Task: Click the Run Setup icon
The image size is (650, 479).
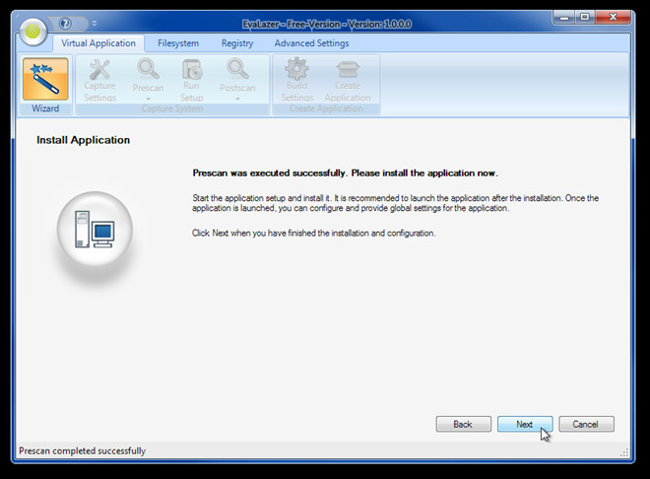Action: pos(192,69)
